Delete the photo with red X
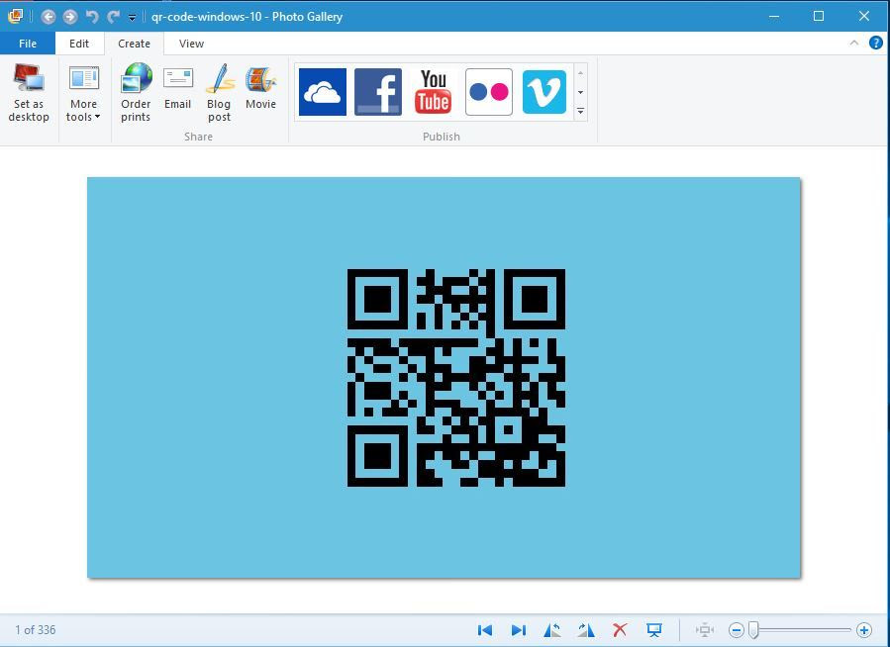 (620, 630)
